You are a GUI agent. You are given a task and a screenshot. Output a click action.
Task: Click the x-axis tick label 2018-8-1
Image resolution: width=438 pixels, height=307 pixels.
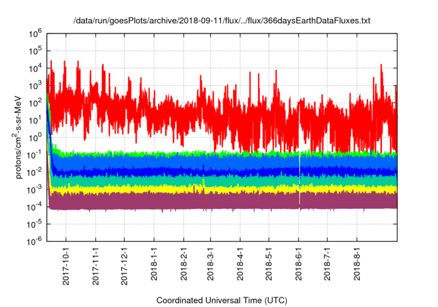point(357,263)
